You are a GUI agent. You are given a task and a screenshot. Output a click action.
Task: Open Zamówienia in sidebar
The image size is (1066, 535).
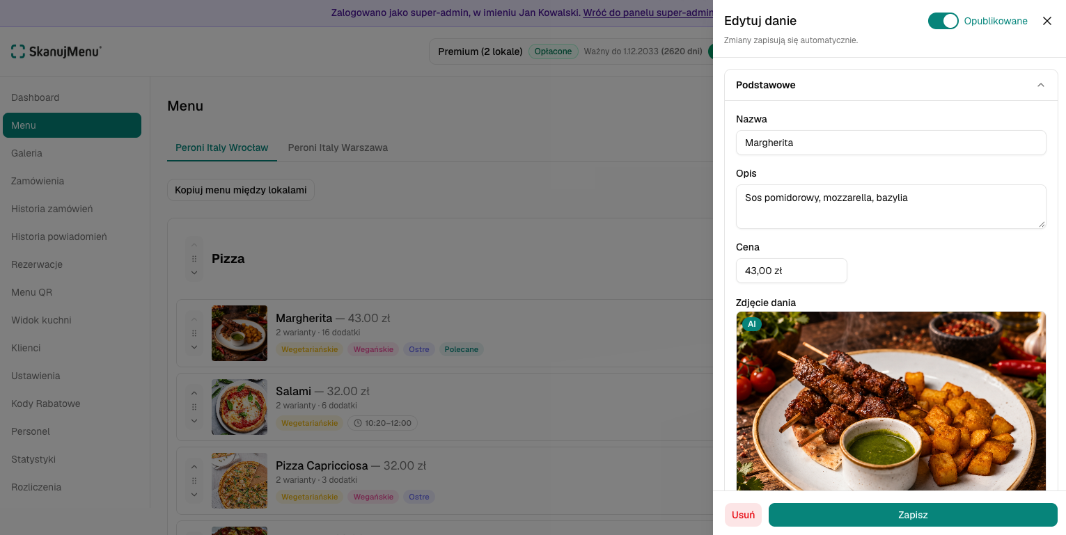[x=72, y=181]
